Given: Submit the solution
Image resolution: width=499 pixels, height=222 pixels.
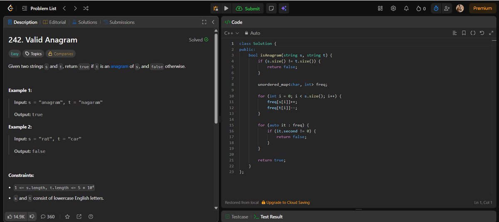Looking at the screenshot, I should (x=248, y=8).
